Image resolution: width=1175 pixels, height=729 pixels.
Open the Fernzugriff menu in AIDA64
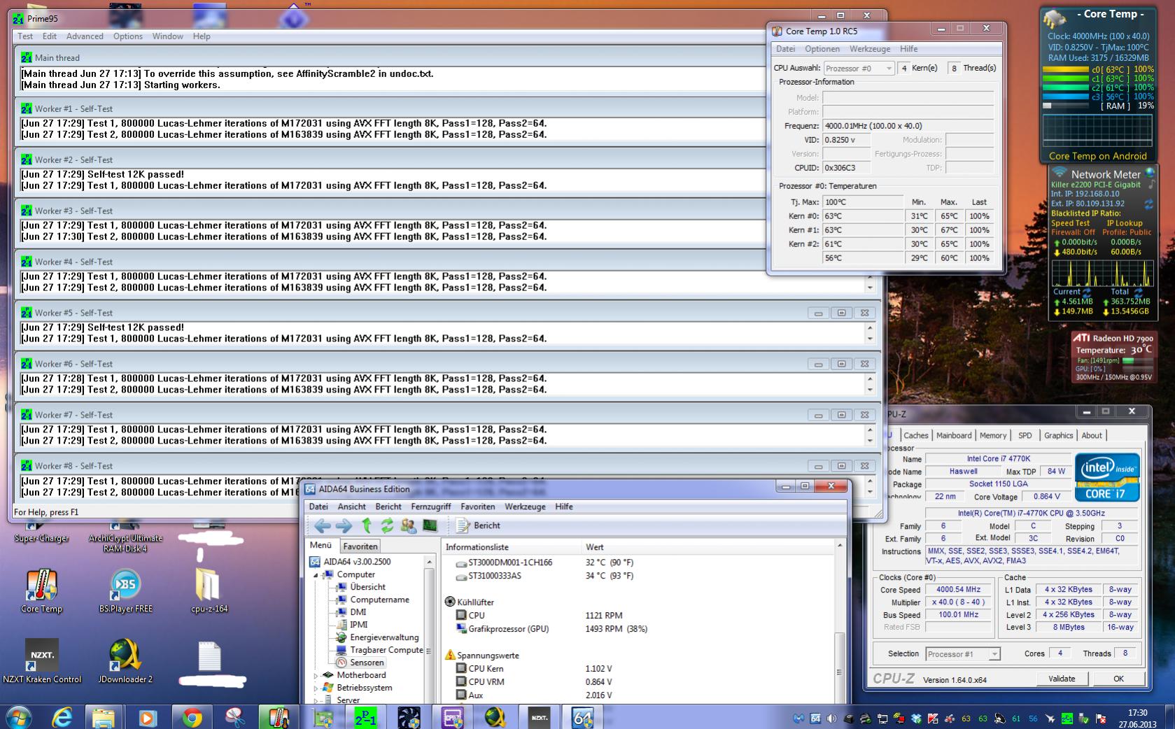click(x=431, y=507)
